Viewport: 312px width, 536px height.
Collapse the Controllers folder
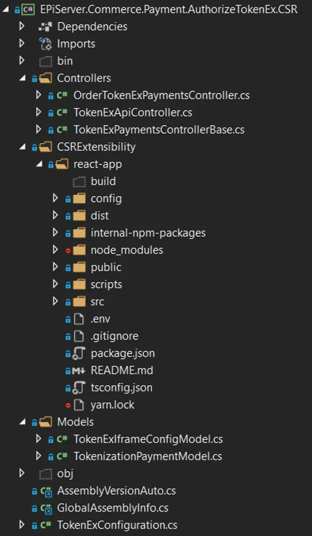(22, 78)
